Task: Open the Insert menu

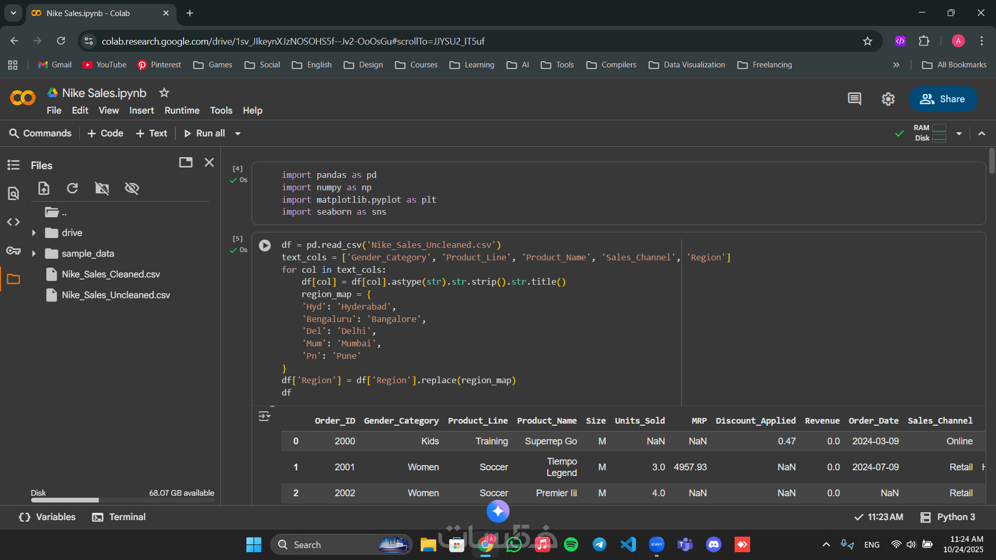Action: (142, 110)
